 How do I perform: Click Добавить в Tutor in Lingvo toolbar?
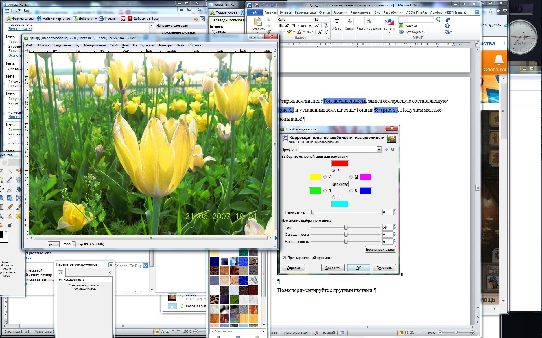(x=144, y=19)
